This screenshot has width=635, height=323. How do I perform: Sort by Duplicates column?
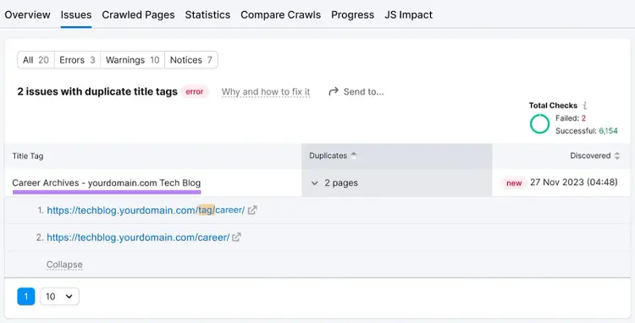coord(333,156)
